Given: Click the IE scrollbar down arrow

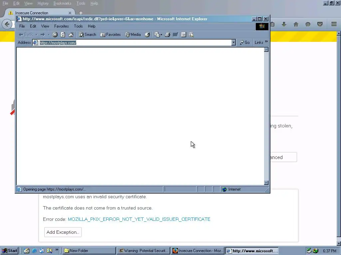Looking at the screenshot, I should coord(266,183).
